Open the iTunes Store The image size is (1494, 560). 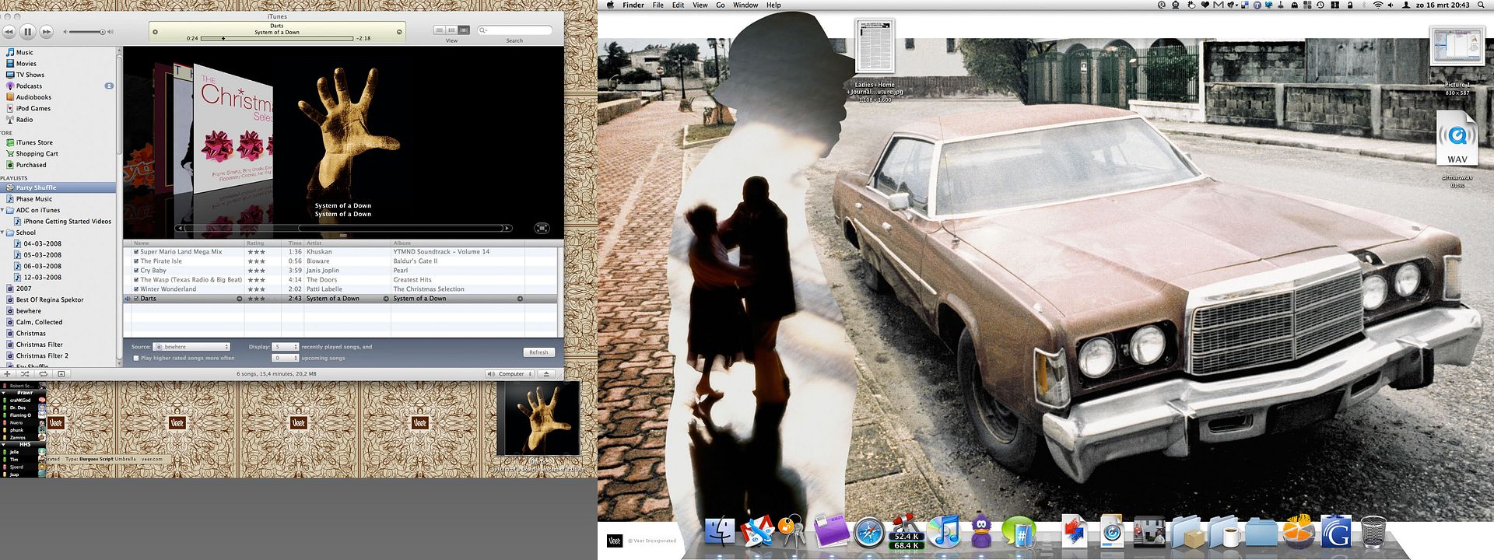tap(34, 142)
